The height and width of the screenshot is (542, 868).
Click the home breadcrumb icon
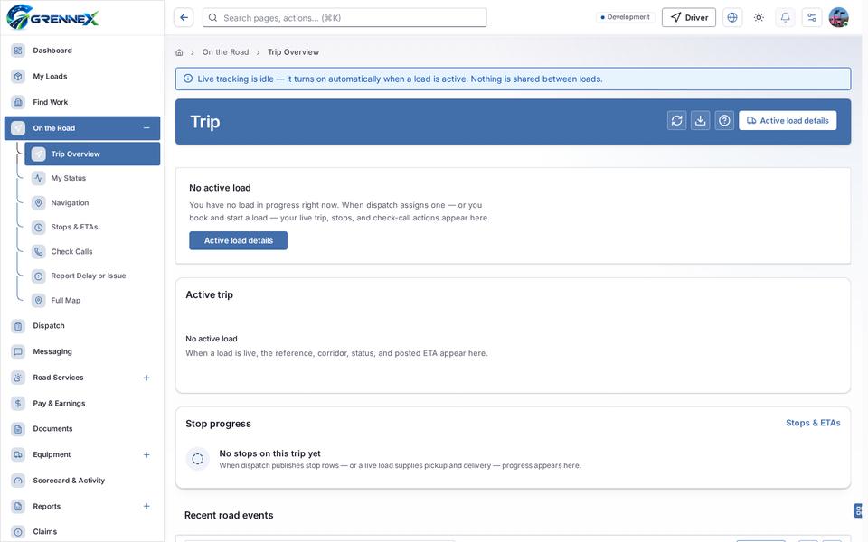pos(179,52)
